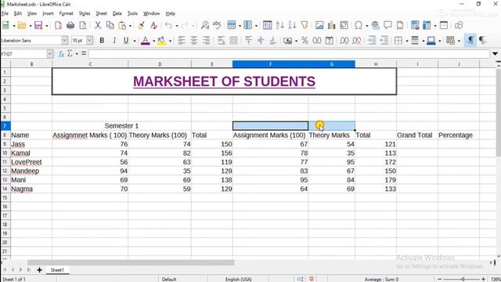The width and height of the screenshot is (501, 282).
Task: Open a file with the folder icon
Action: (22, 25)
